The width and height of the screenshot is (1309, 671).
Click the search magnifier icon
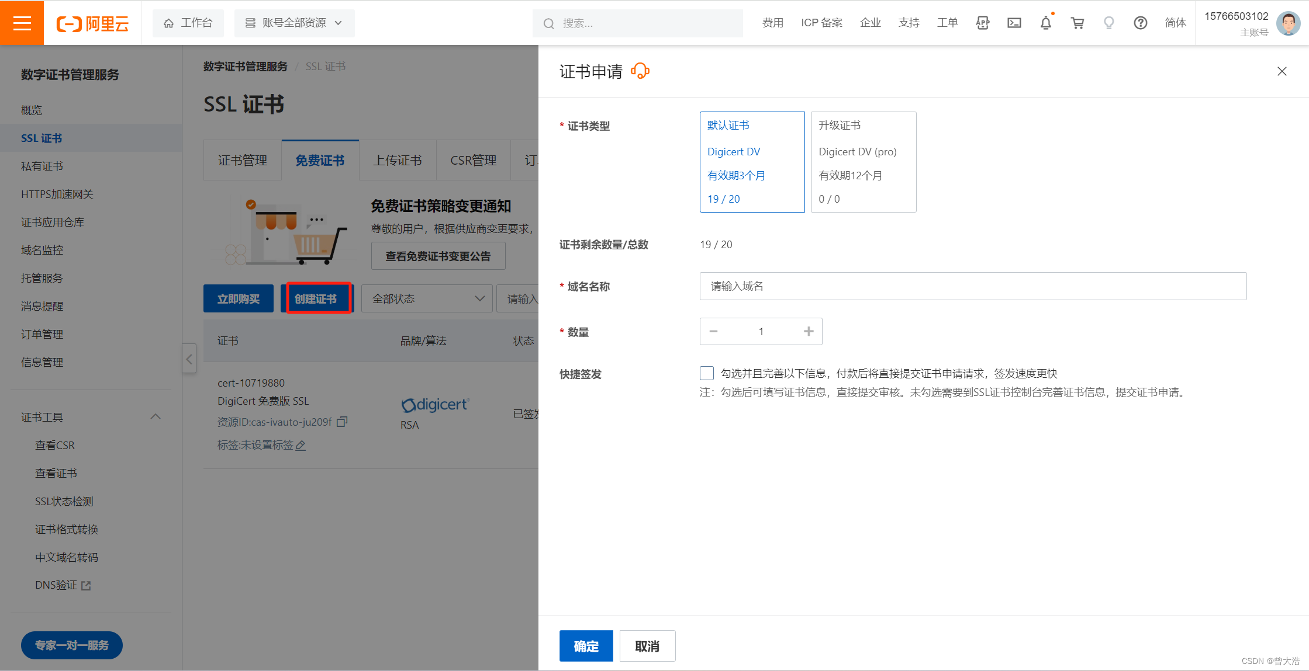(x=548, y=23)
